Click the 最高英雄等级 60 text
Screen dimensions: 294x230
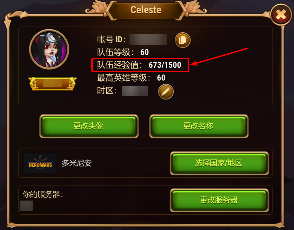click(131, 78)
